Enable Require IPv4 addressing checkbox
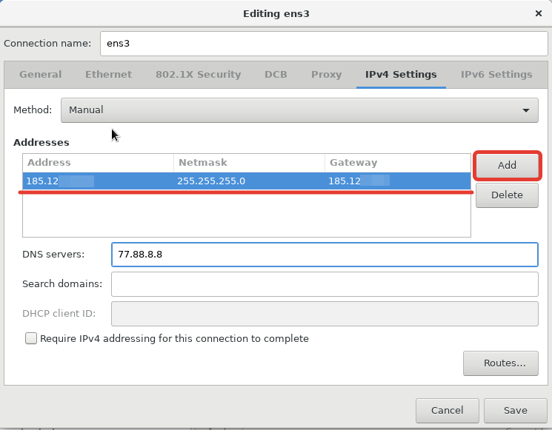The image size is (552, 430). (31, 338)
